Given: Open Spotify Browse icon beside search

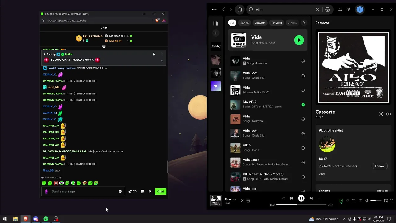Looking at the screenshot, I should [328, 10].
